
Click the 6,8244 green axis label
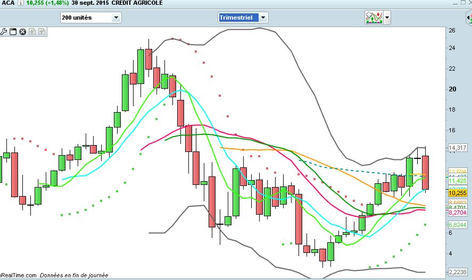(x=458, y=225)
